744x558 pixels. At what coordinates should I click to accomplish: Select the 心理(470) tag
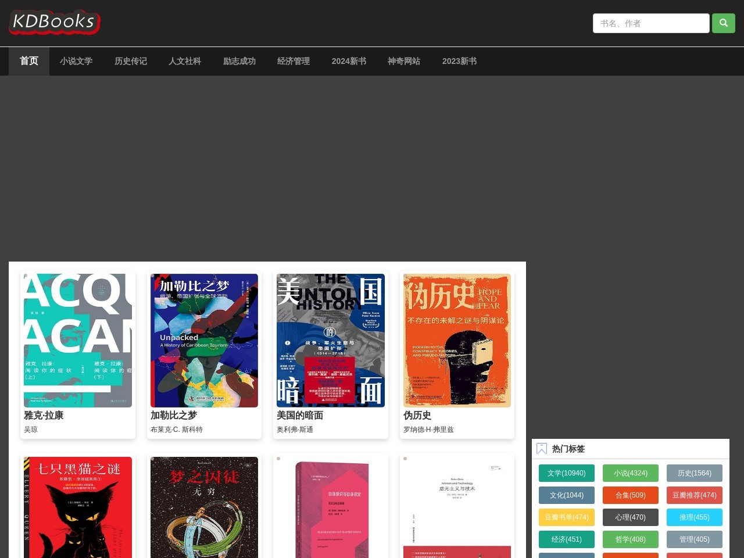[631, 517]
